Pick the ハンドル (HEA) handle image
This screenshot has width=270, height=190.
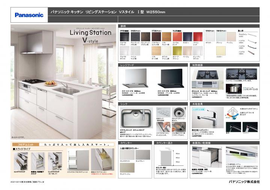252,53
